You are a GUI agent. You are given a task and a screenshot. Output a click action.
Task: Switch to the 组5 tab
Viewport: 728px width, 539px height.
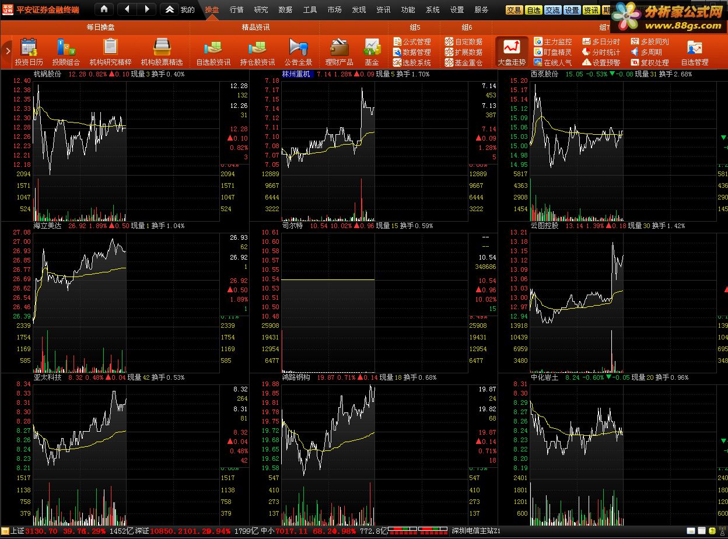(x=415, y=27)
